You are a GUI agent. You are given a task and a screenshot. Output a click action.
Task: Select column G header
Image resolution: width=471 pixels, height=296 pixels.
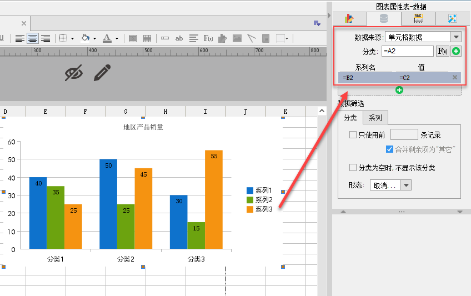pyautogui.click(x=126, y=112)
